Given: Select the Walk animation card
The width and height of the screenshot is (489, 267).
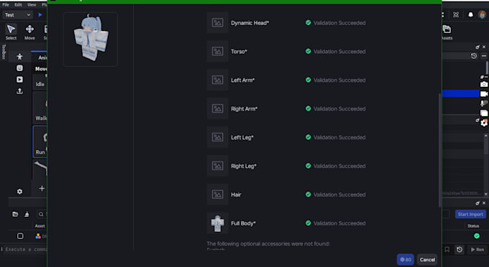Looking at the screenshot, I should 40,108.
